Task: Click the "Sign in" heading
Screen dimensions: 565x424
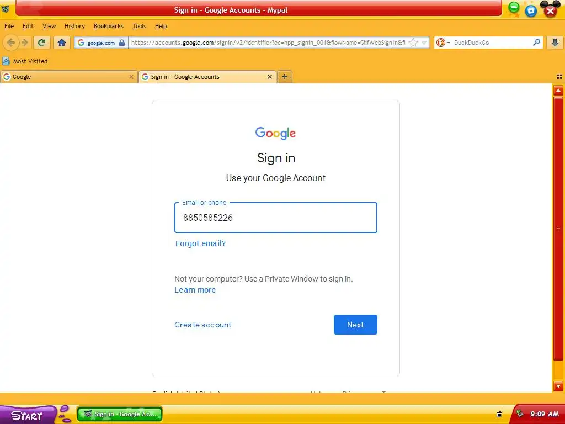Action: pyautogui.click(x=276, y=158)
